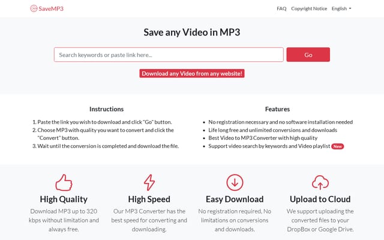Click feature 'Life long free and unlimited conversions'

273,130
